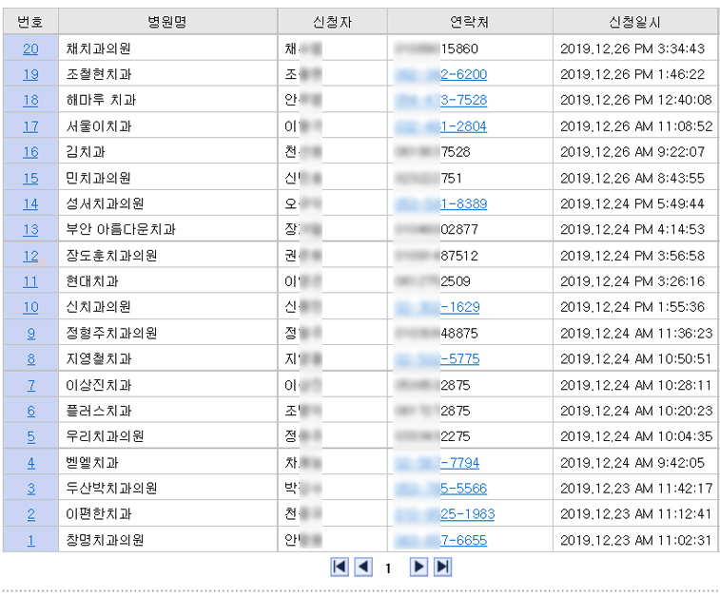This screenshot has height=597, width=720.
Task: Click the previous page arrow icon
Action: point(362,567)
